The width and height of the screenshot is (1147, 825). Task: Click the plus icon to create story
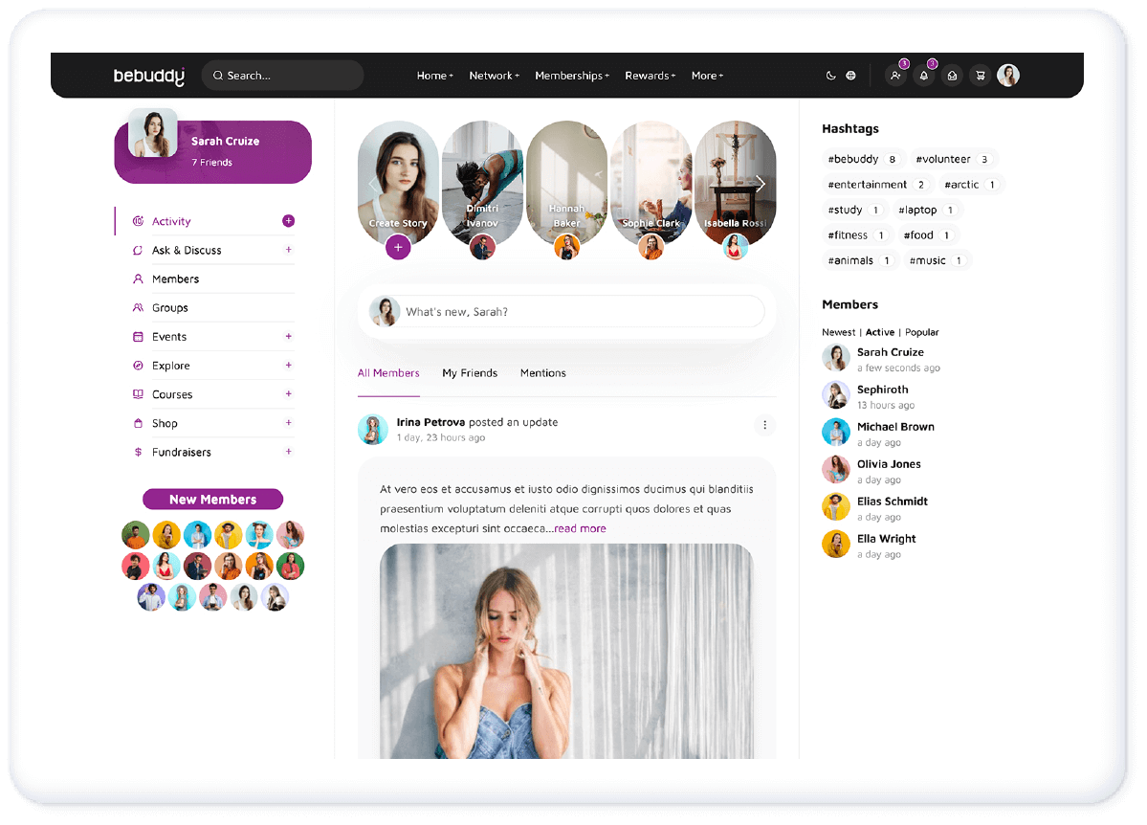398,248
